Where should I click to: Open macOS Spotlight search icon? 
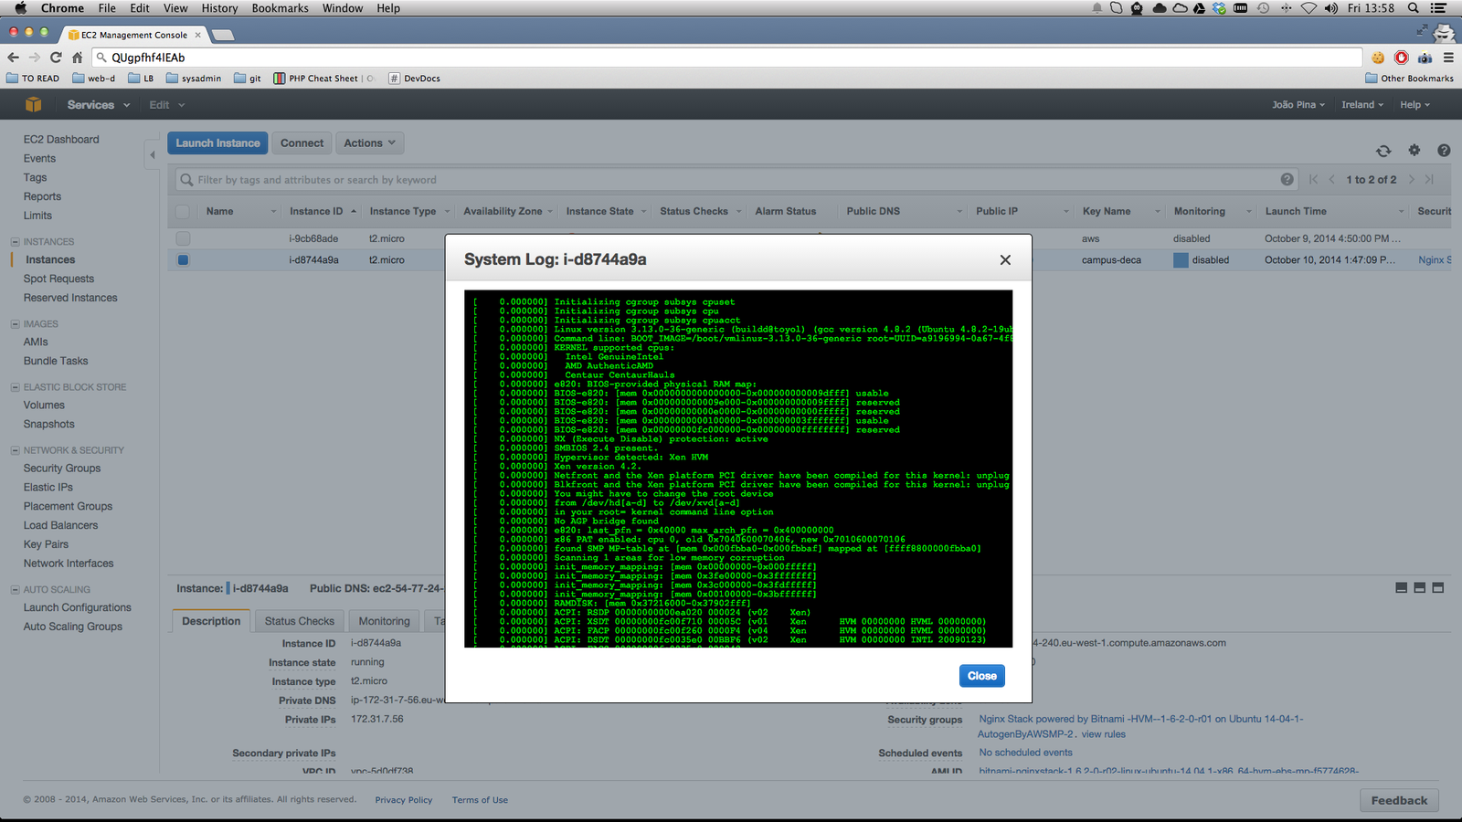point(1414,8)
